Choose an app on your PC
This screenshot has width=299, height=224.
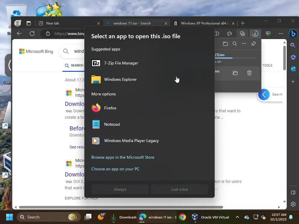point(115,169)
